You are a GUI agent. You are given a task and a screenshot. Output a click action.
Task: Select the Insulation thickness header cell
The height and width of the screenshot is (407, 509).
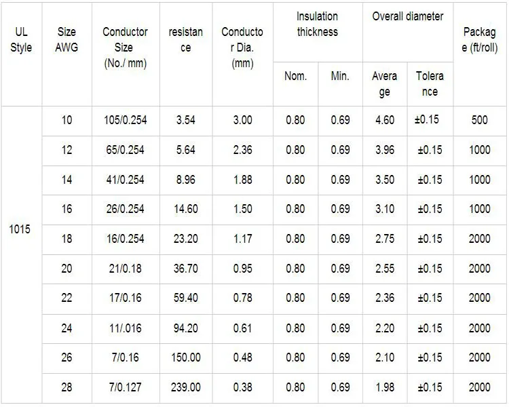(317, 24)
